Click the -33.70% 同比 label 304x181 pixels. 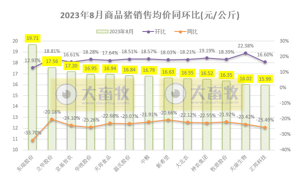(32, 133)
